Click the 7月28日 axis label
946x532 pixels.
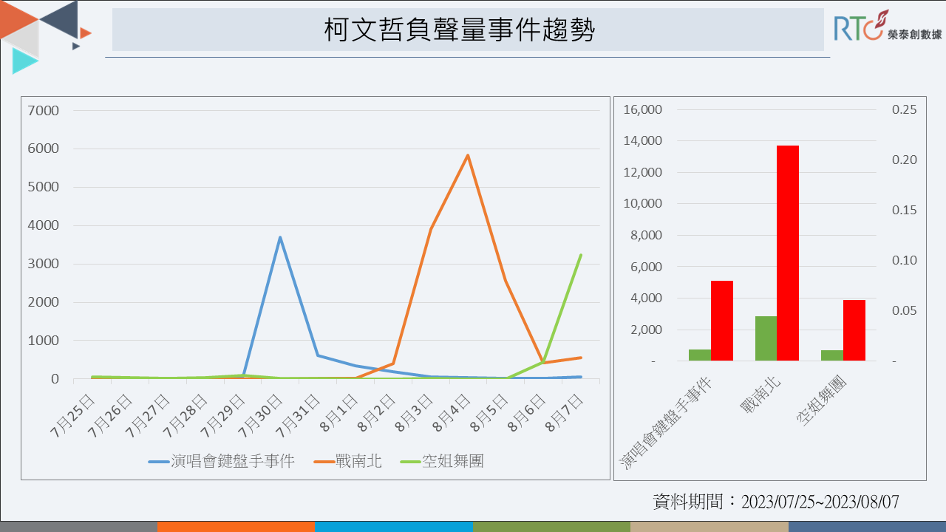[186, 416]
